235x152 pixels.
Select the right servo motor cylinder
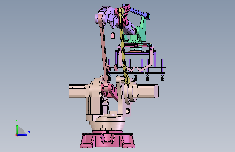tap(147, 91)
